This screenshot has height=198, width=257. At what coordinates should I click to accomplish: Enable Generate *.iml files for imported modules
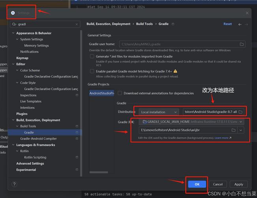(x=92, y=57)
